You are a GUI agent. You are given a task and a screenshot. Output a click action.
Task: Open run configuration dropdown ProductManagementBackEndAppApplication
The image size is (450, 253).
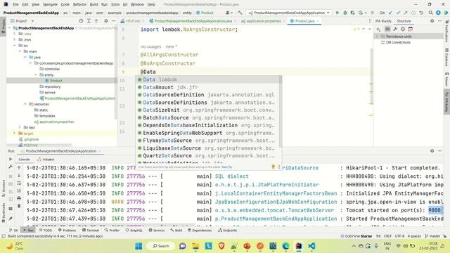pos(289,13)
